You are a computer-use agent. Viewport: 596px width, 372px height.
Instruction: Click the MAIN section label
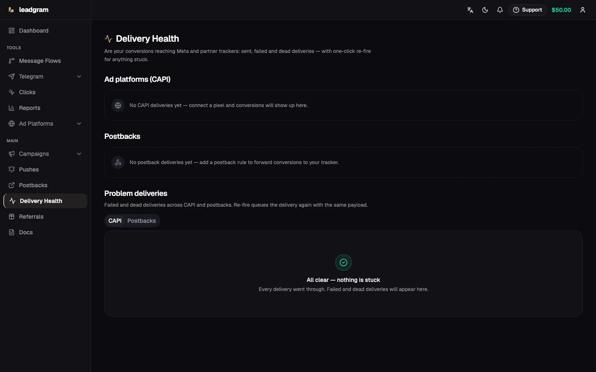(12, 141)
